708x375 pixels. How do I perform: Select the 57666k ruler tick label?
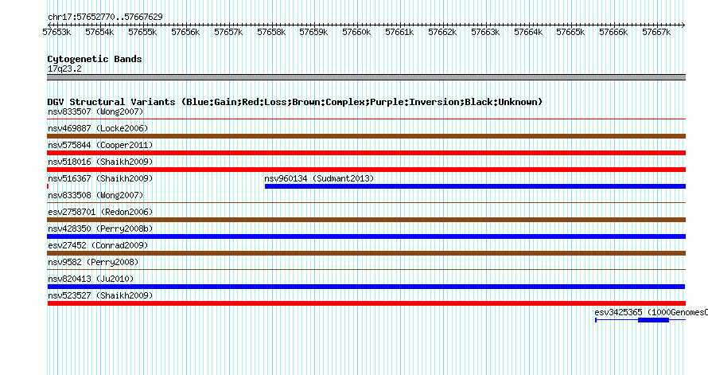[613, 32]
